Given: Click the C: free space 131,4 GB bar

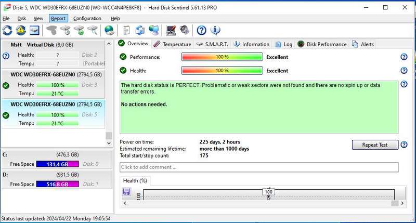Looking at the screenshot, I should point(57,164).
